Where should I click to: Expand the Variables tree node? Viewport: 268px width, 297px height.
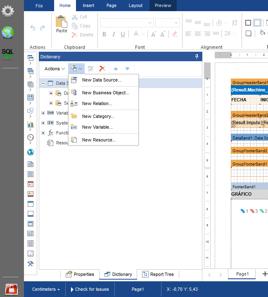[43, 113]
